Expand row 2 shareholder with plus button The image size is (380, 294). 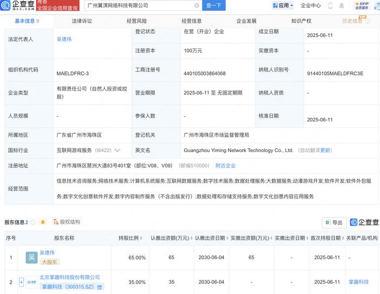coord(21,282)
